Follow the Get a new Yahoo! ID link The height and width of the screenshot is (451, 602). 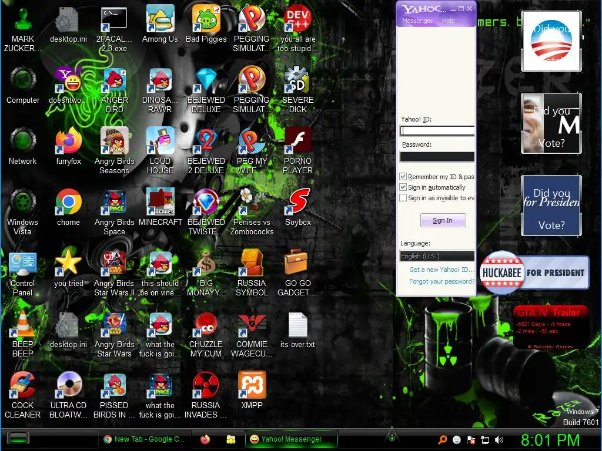(442, 270)
